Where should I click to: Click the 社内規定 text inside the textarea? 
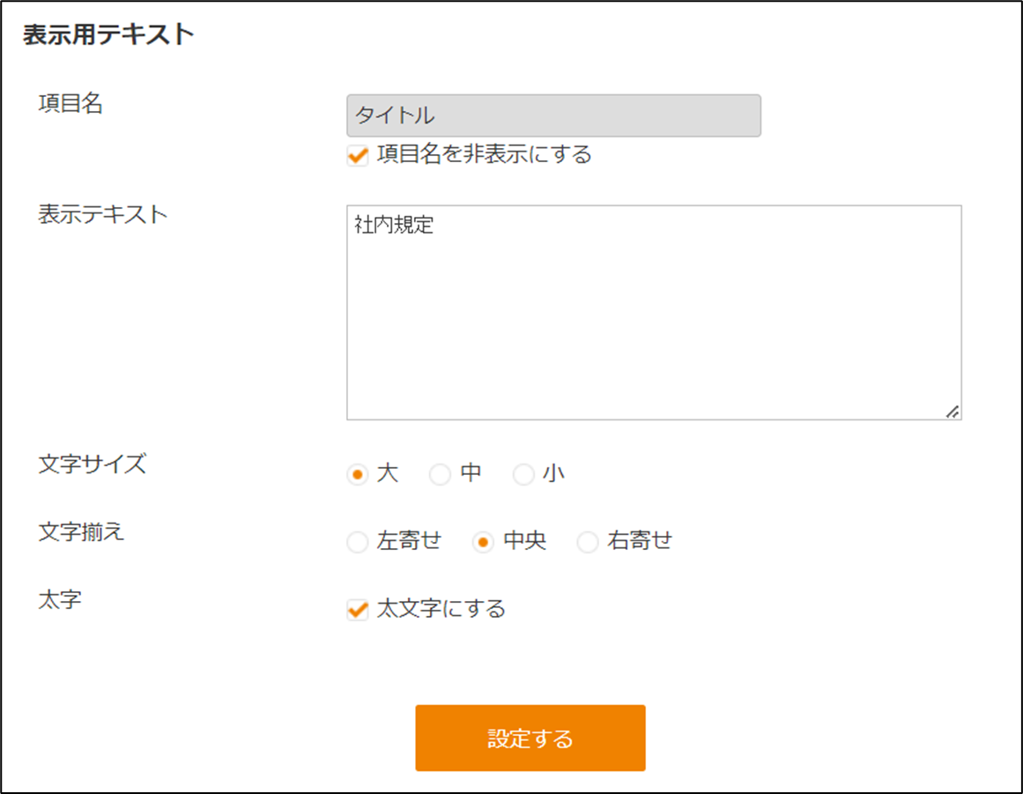pos(394,225)
